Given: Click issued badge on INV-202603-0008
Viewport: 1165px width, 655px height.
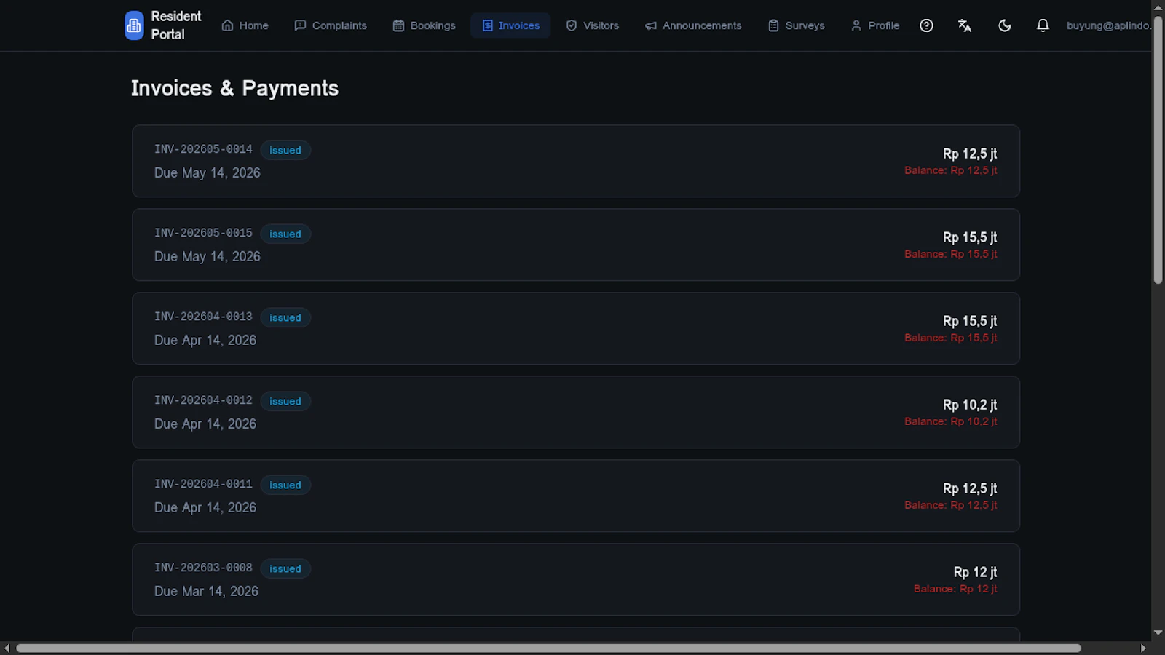Looking at the screenshot, I should click(x=285, y=568).
